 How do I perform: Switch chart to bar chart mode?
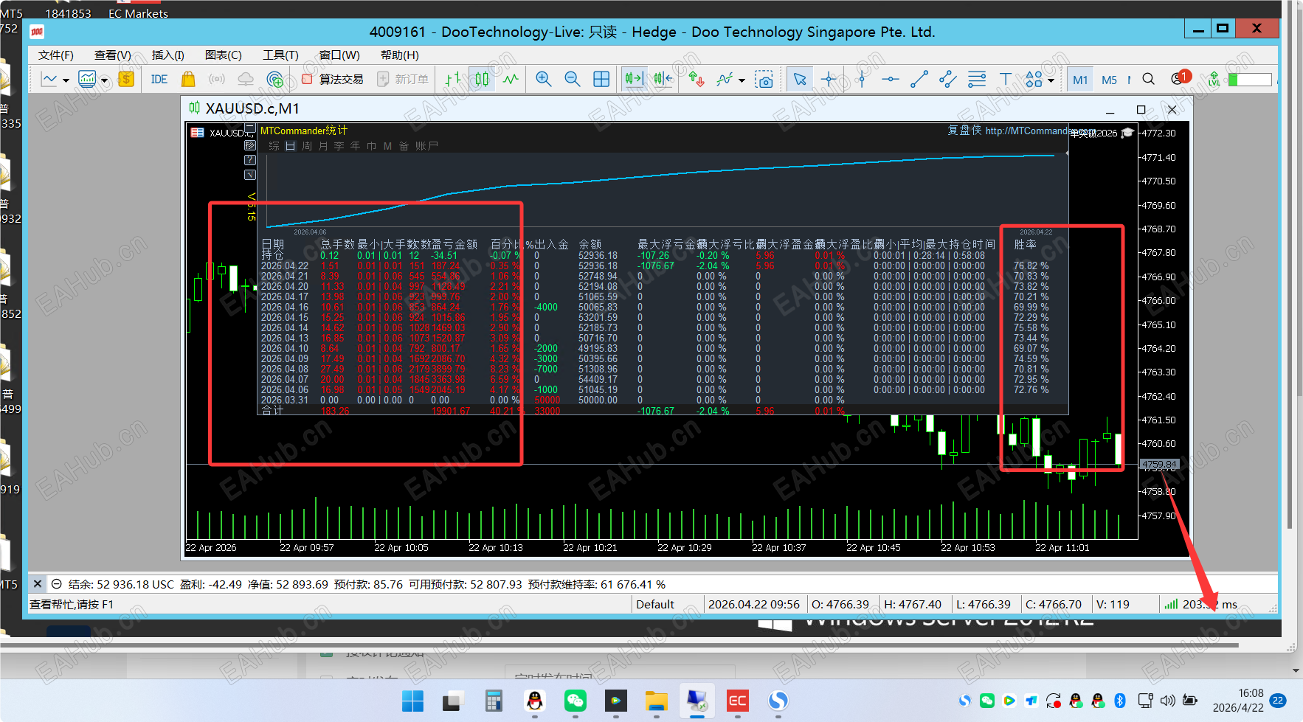tap(453, 79)
